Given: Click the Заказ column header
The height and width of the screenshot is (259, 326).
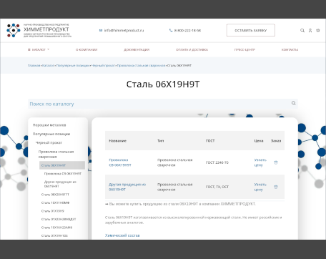Looking at the screenshot, I should coord(276,141).
